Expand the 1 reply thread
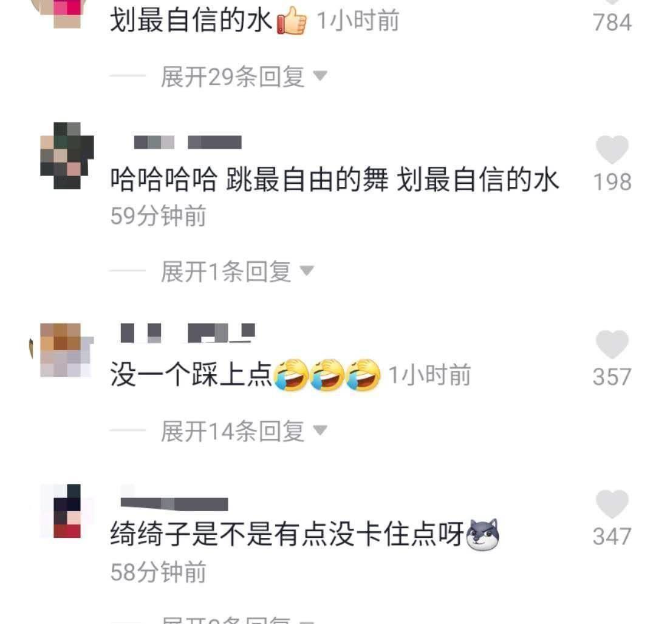This screenshot has width=656, height=624. [237, 272]
